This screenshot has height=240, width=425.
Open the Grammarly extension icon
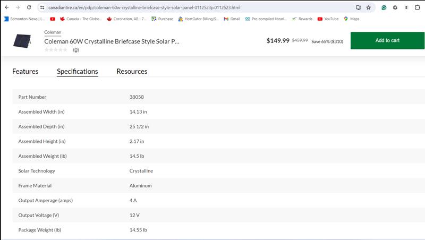[384, 7]
